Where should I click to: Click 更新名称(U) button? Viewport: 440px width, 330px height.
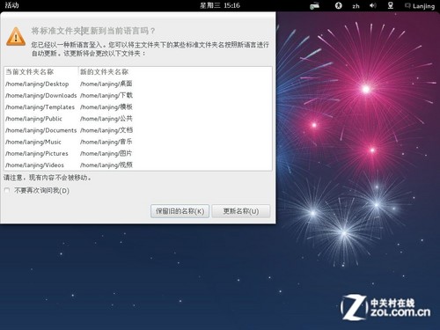[241, 211]
